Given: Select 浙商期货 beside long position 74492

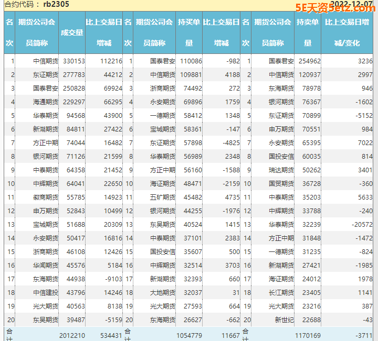Looking at the screenshot, I should click(163, 88).
